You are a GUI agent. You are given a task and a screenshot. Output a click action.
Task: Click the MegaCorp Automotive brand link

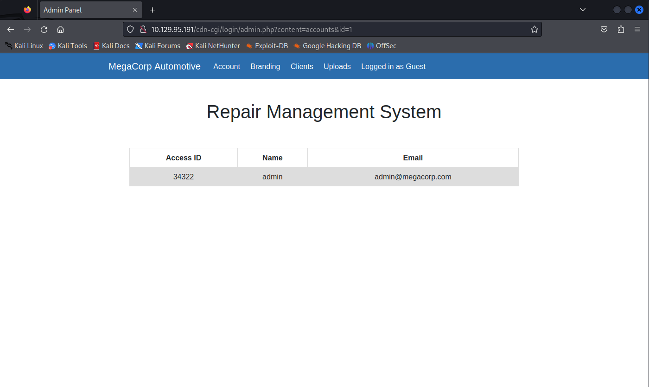pyautogui.click(x=154, y=66)
